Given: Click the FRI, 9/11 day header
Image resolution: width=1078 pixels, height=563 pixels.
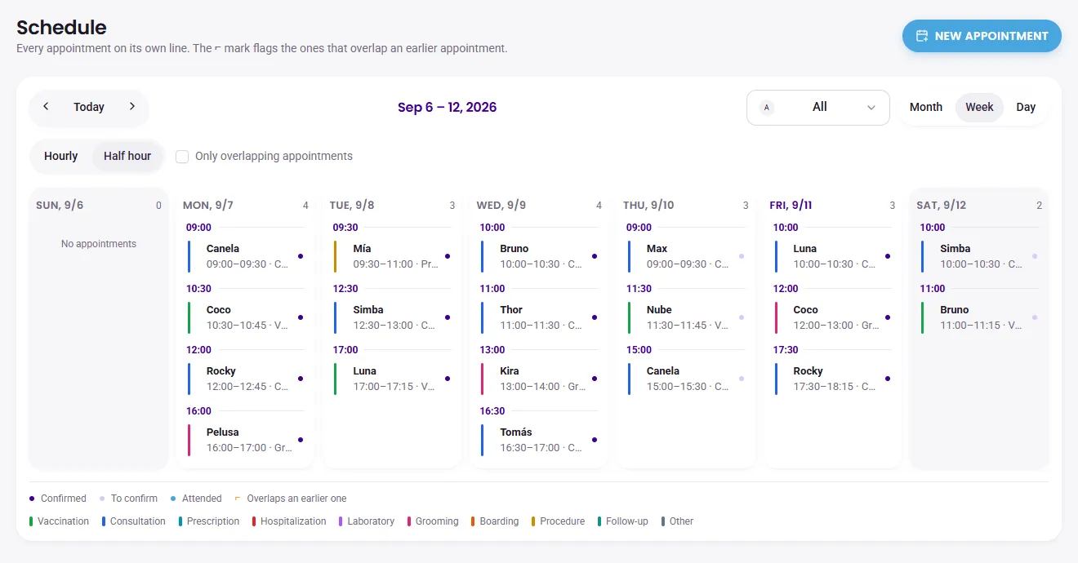Looking at the screenshot, I should tap(791, 206).
